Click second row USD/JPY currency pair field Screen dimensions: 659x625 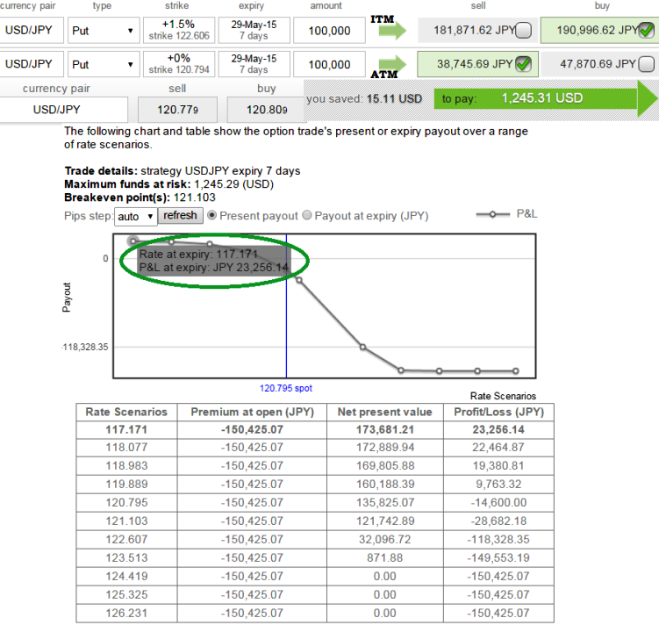pos(30,64)
